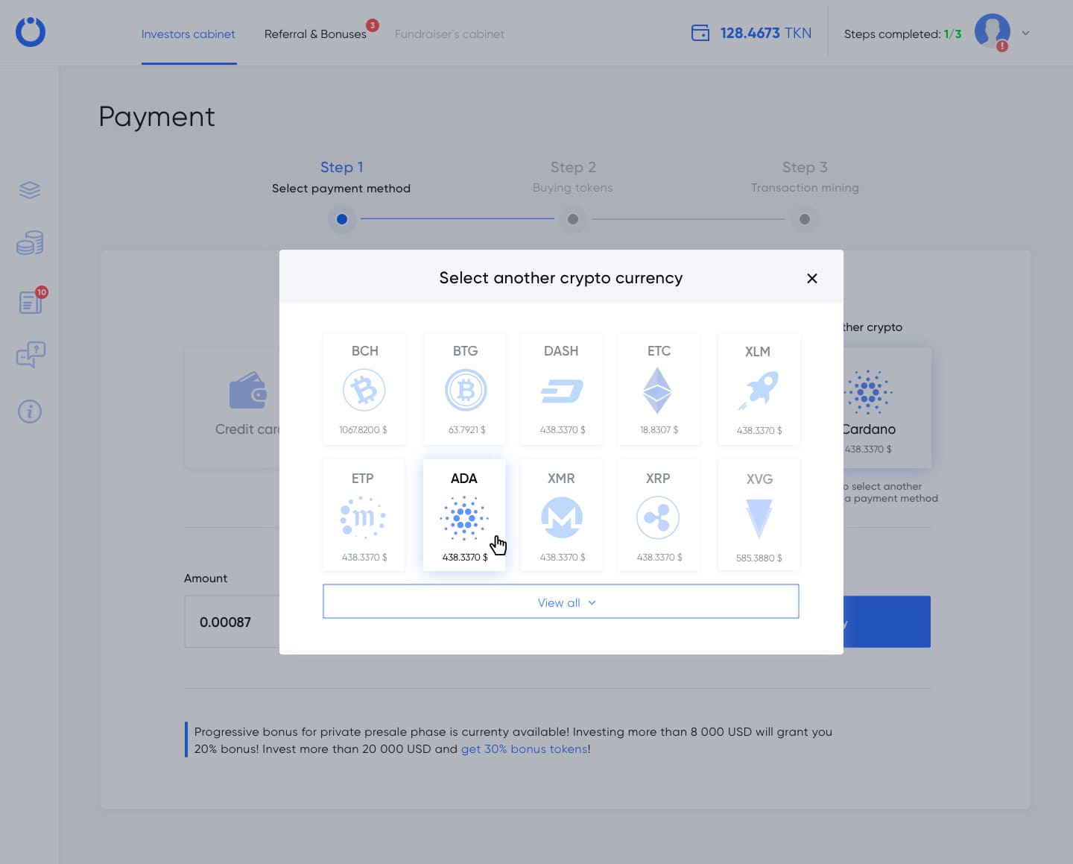
Task: Click the wallet icon beside TKN balance
Action: pos(700,33)
